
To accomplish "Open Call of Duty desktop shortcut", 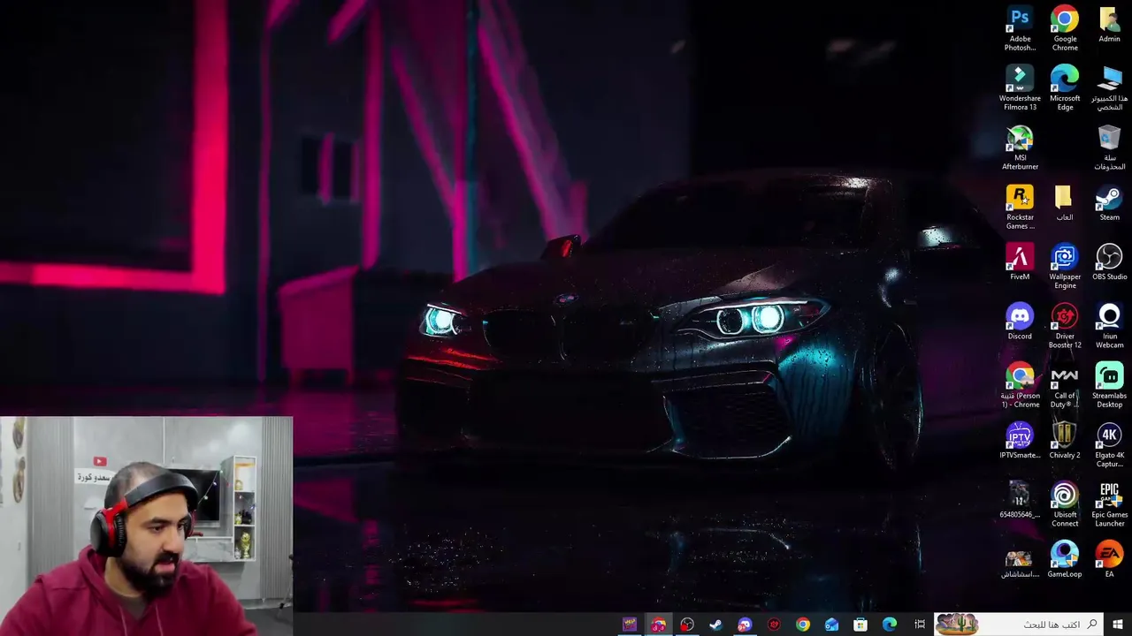I will 1065,386.
